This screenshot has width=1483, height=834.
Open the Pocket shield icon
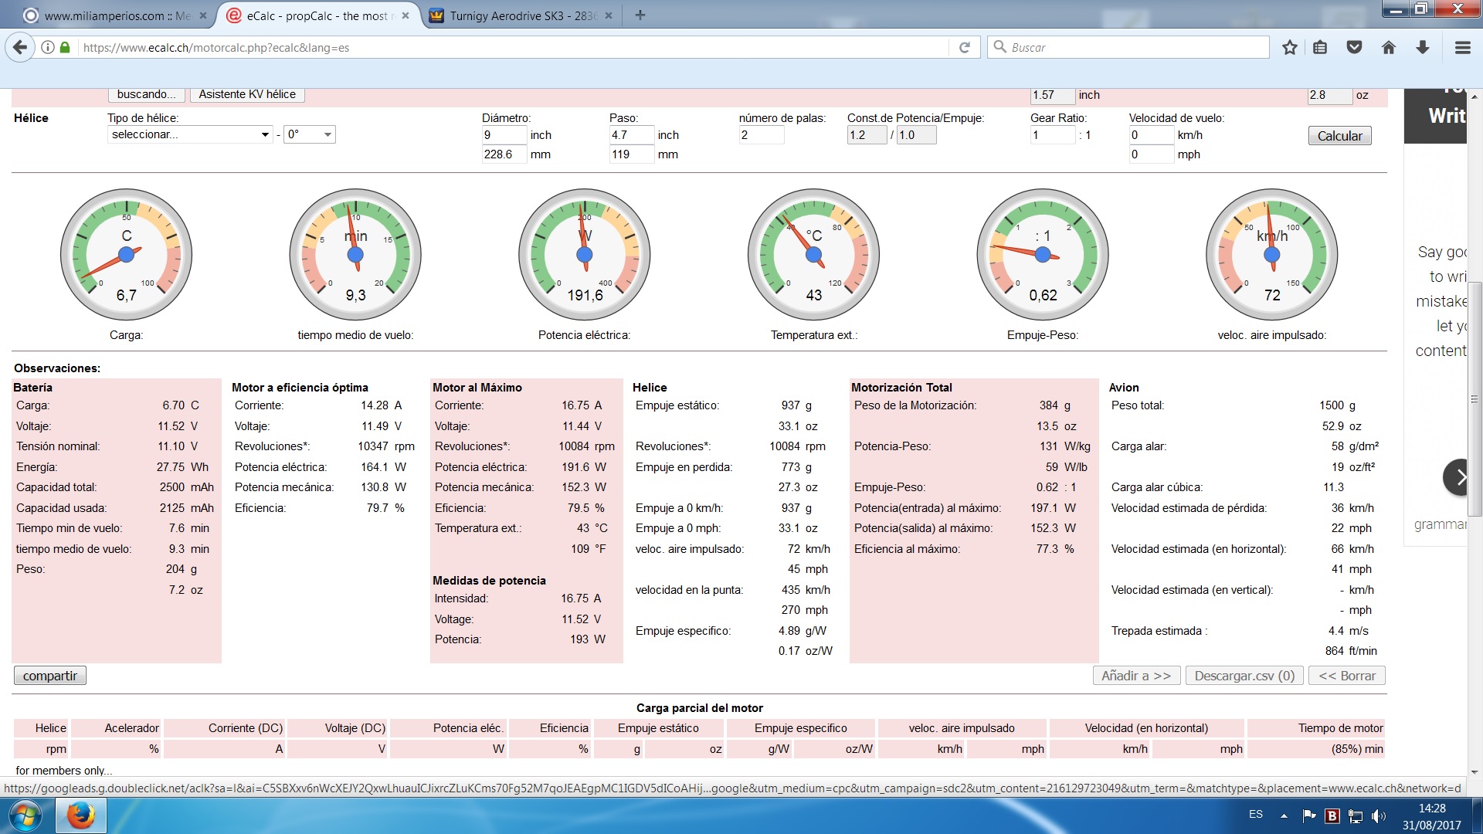1354,48
